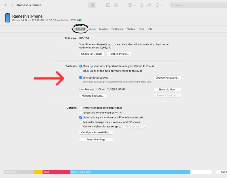Click the iPhone 14 Plus storage details

pyautogui.click(x=44, y=20)
